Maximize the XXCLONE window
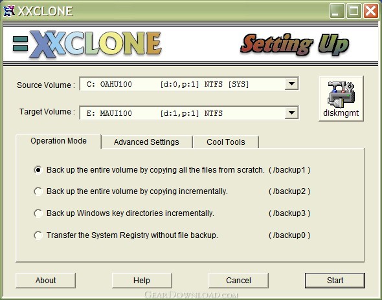The image size is (382, 300). click(354, 11)
